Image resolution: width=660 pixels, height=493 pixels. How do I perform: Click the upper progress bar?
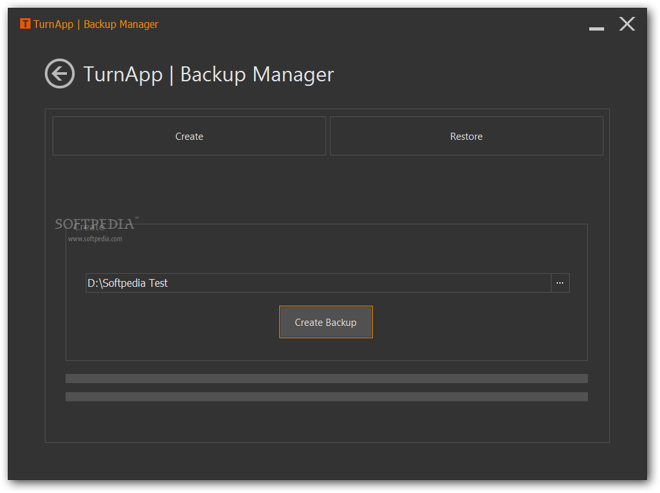pos(327,379)
